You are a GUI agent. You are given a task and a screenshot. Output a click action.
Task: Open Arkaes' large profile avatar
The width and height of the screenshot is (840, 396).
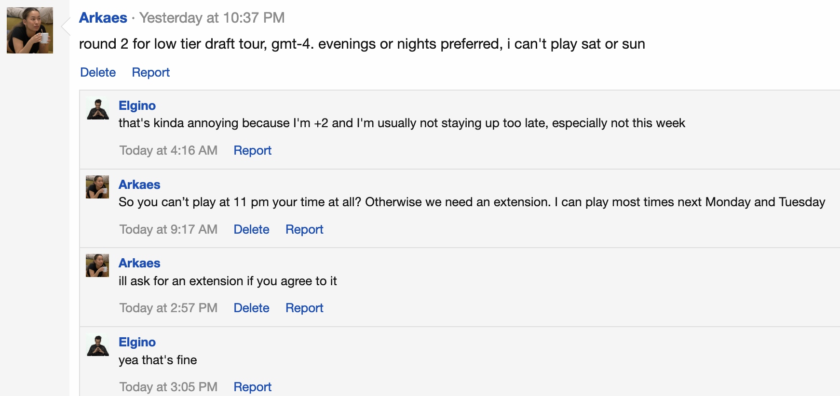pyautogui.click(x=30, y=30)
